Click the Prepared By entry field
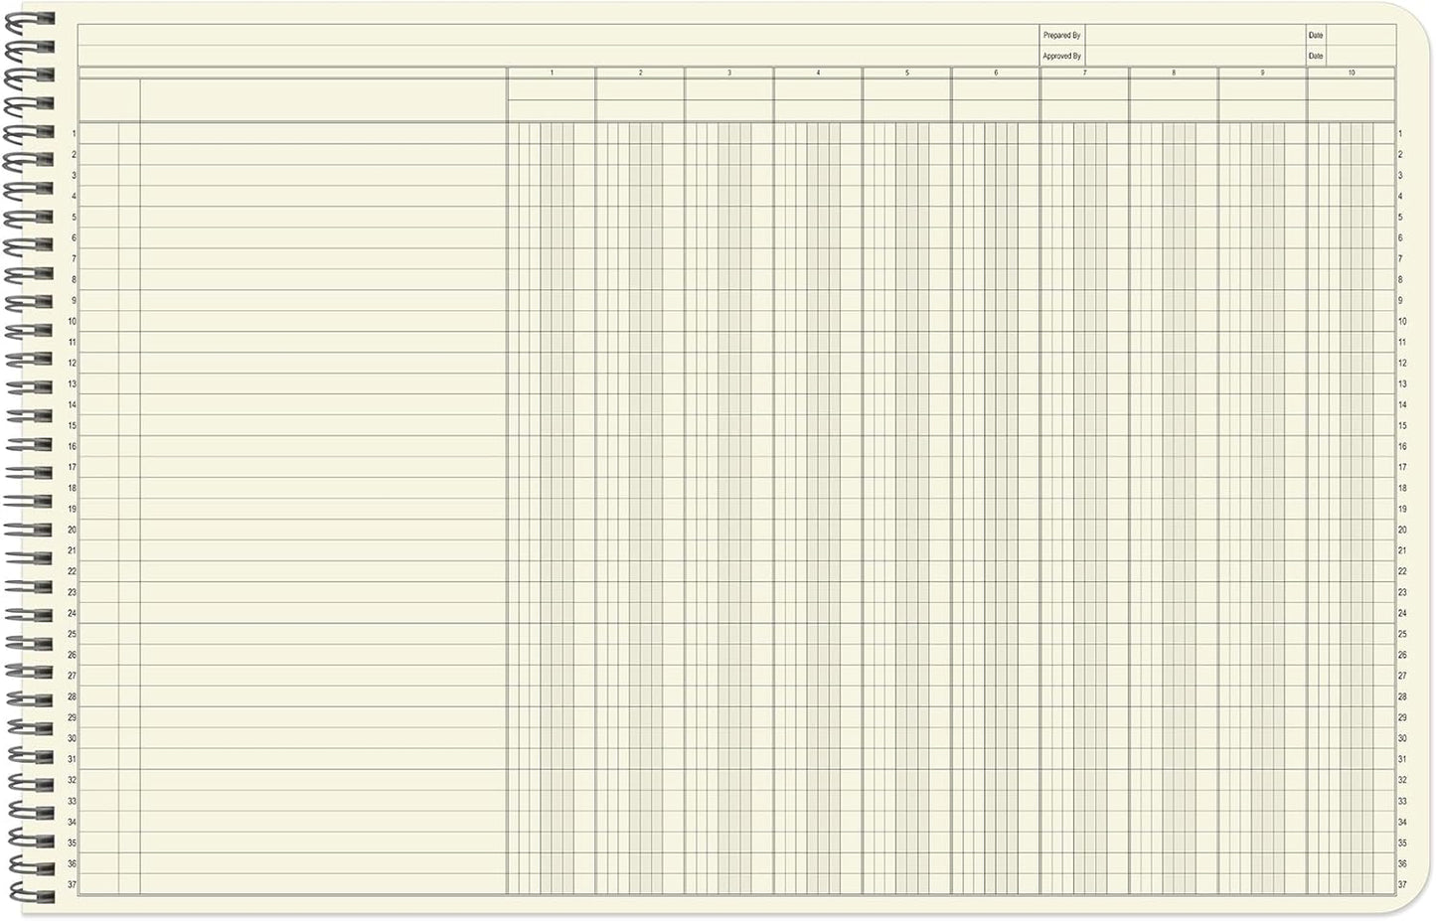This screenshot has width=1436, height=921. [x=1193, y=33]
